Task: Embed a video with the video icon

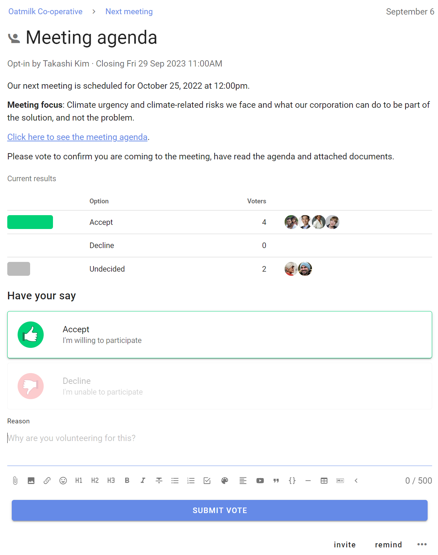Action: pyautogui.click(x=260, y=481)
